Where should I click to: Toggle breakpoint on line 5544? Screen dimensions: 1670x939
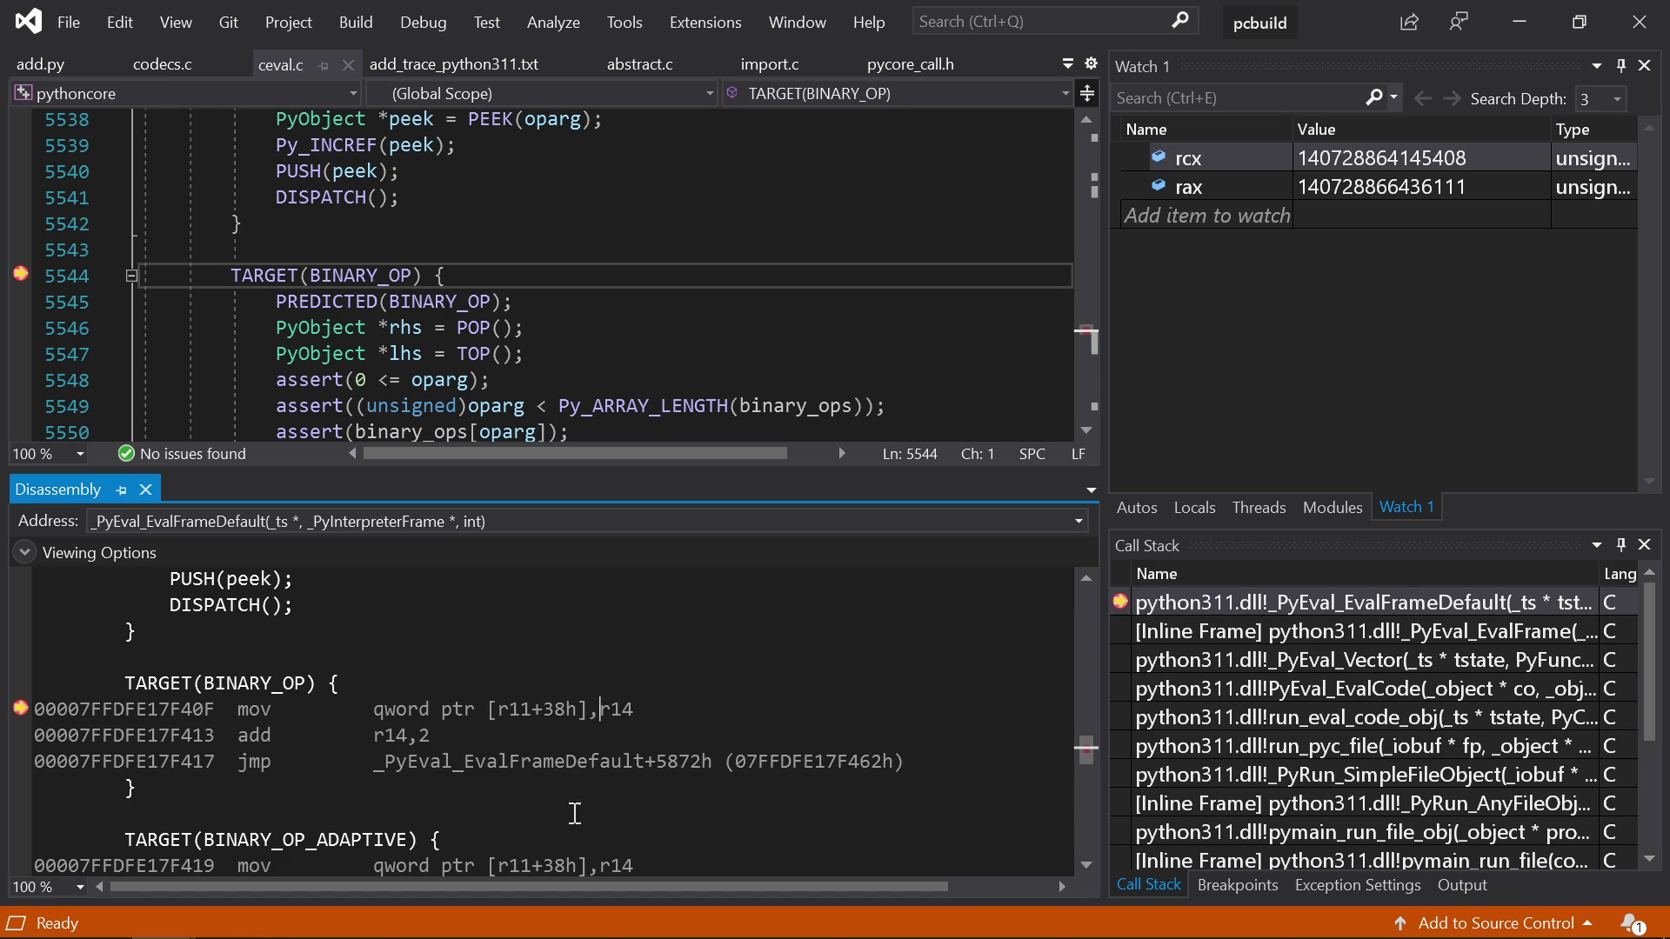tap(21, 275)
